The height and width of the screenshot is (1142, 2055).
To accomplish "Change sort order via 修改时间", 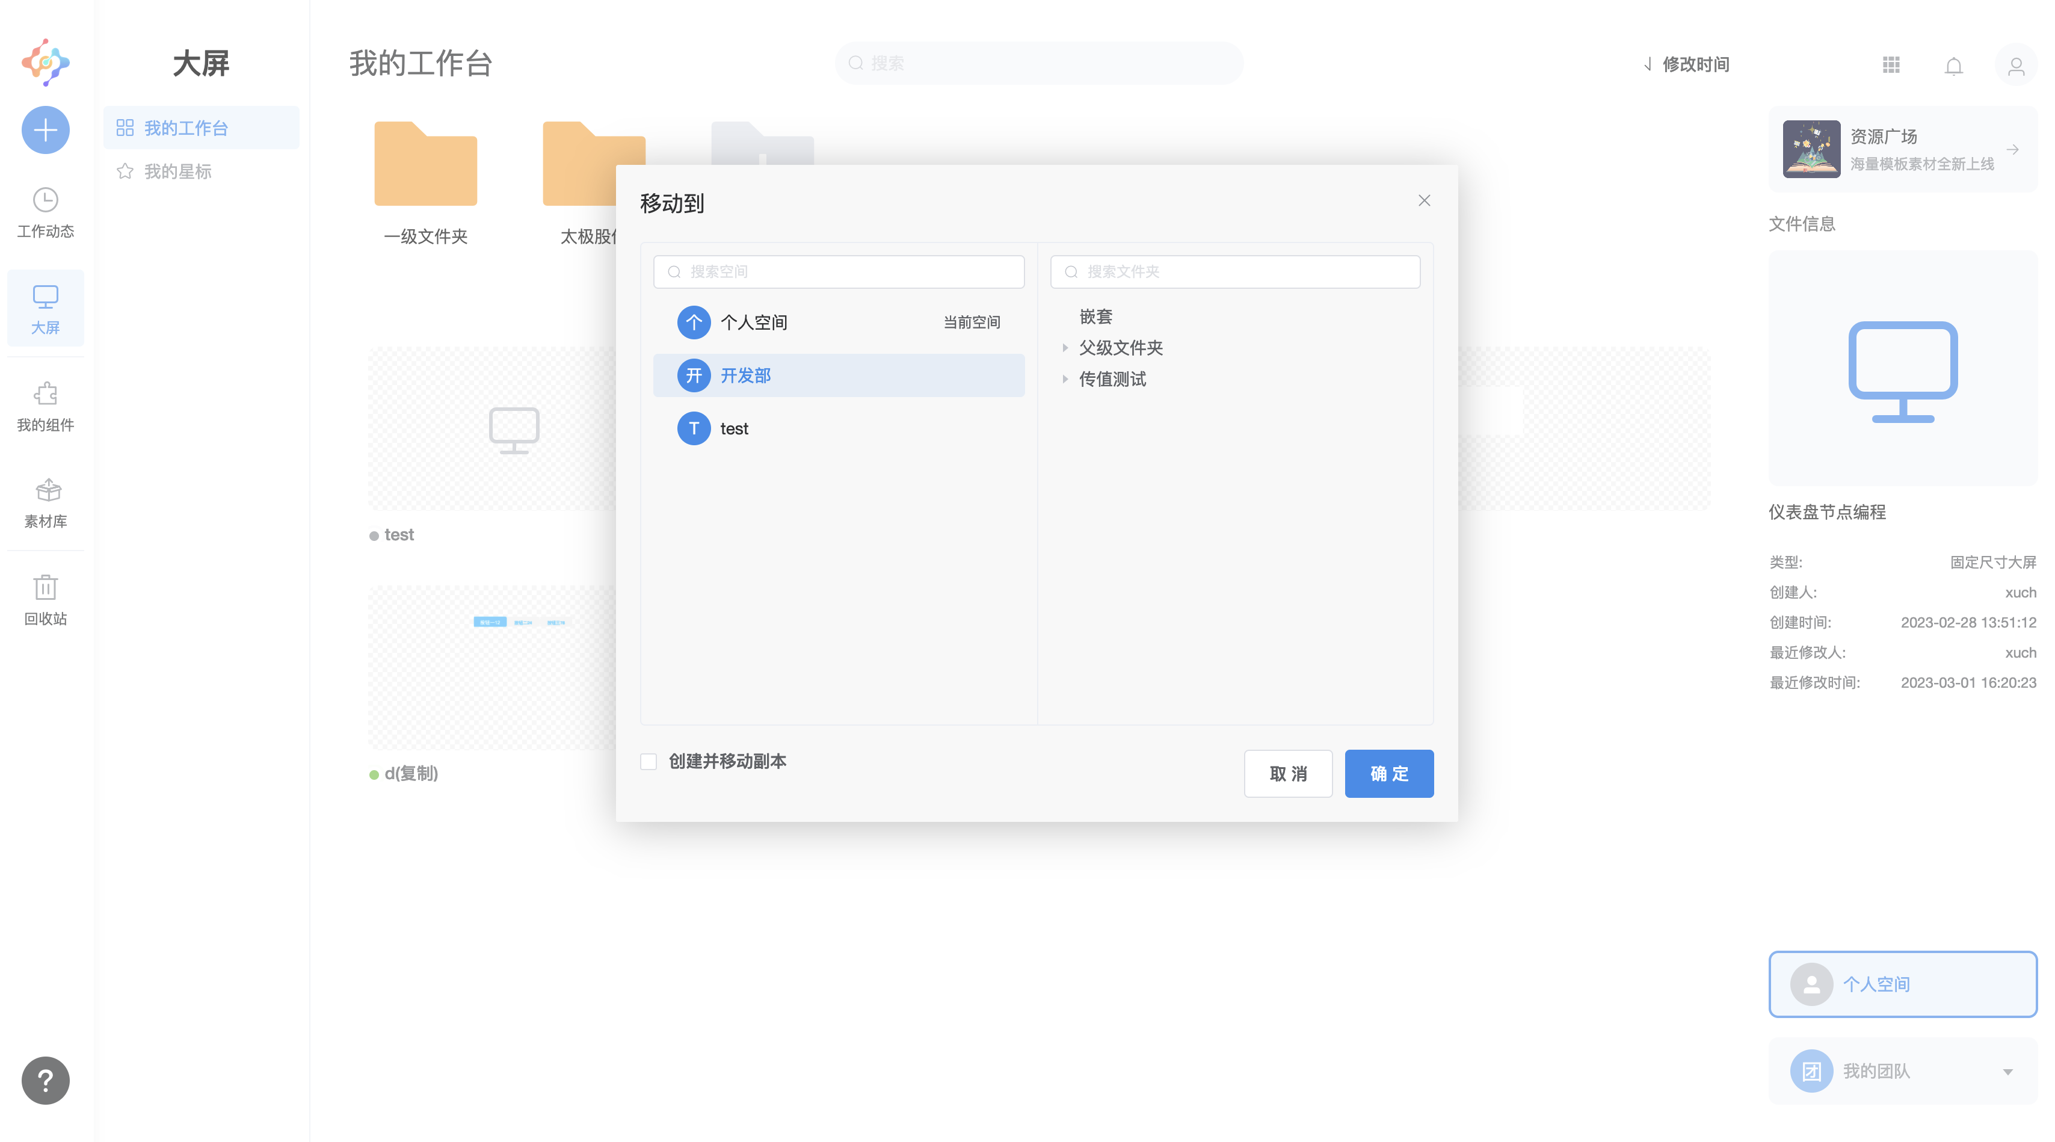I will click(x=1686, y=64).
